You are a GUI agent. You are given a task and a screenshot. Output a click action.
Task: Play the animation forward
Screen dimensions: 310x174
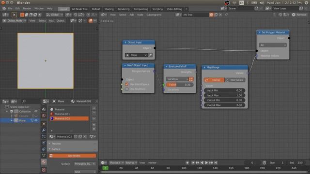(206, 163)
